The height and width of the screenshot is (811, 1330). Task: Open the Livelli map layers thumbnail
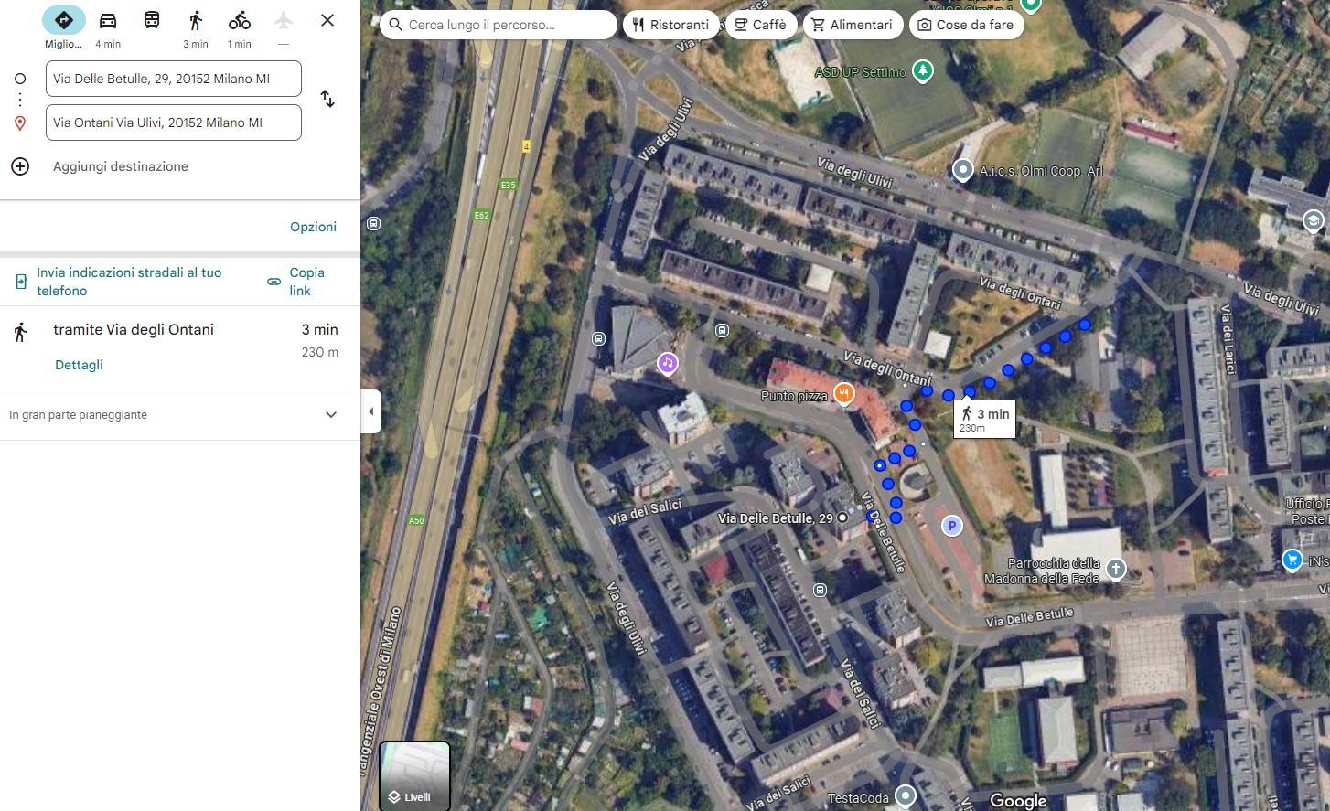pyautogui.click(x=414, y=775)
